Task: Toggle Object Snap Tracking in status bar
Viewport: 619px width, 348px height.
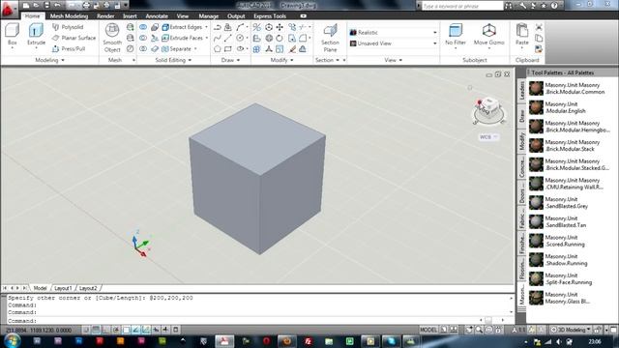Action: [x=135, y=330]
